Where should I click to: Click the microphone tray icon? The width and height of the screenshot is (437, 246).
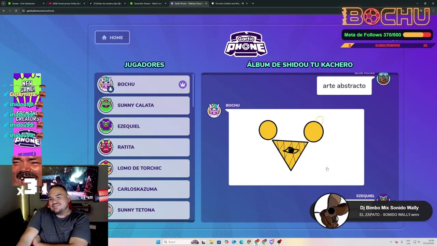(402, 242)
